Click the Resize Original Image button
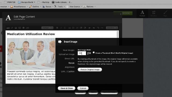172x97 pixels. 90,70
